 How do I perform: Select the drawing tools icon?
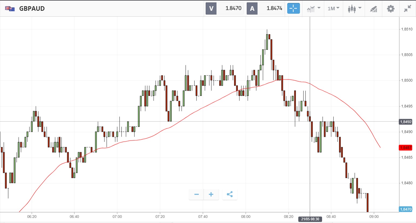point(373,9)
